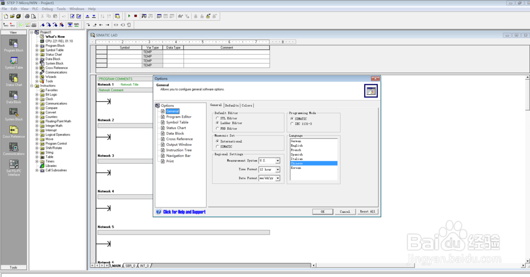Screen dimensions: 530x277
Task: Open the Tools menu
Action: tap(61, 9)
